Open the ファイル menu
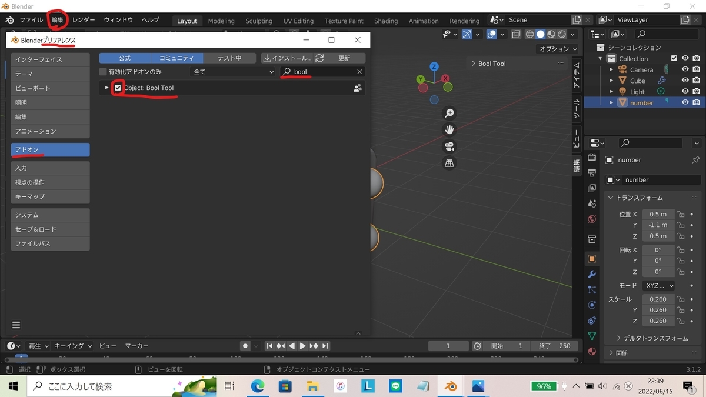 (31, 20)
